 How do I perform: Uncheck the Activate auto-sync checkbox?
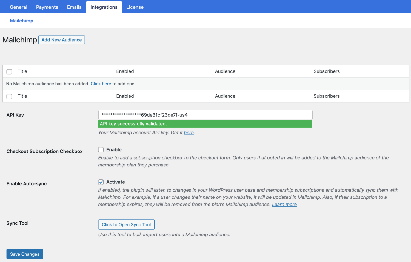[x=101, y=182]
